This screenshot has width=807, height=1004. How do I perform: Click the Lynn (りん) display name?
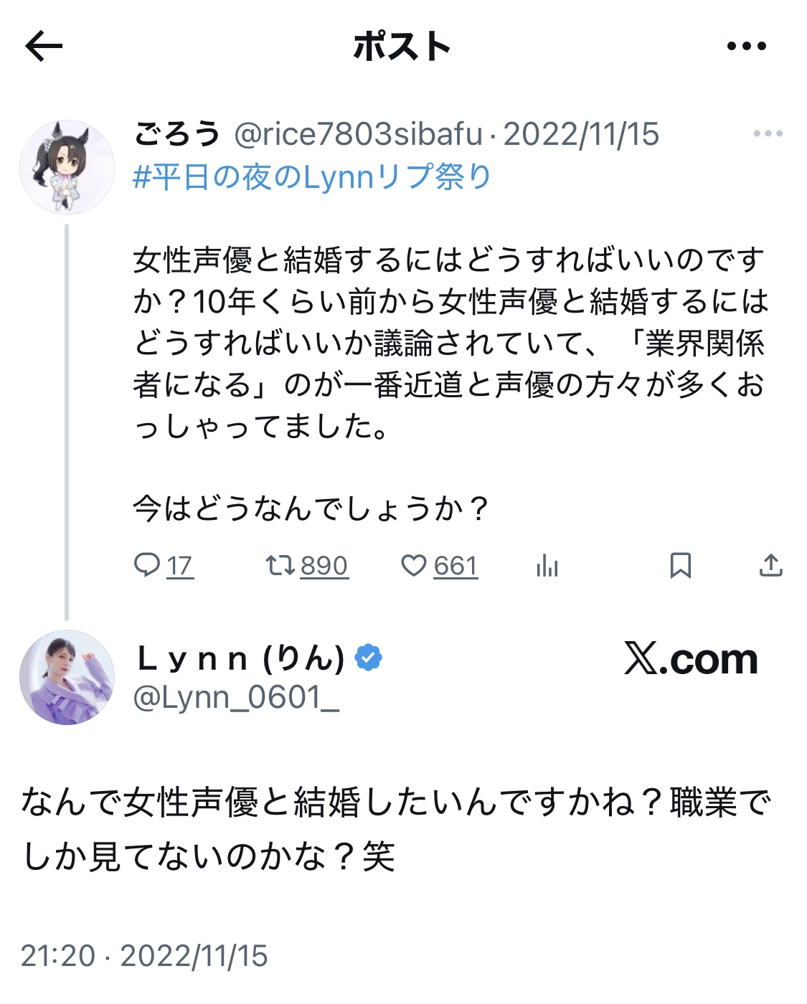click(241, 658)
